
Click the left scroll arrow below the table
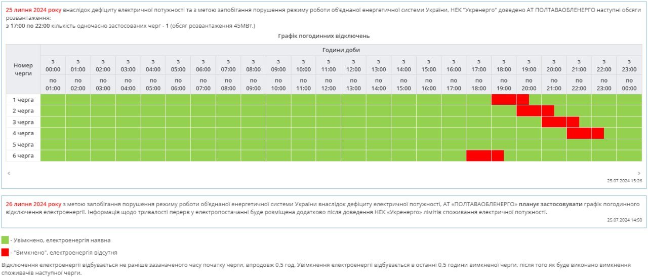9,173
